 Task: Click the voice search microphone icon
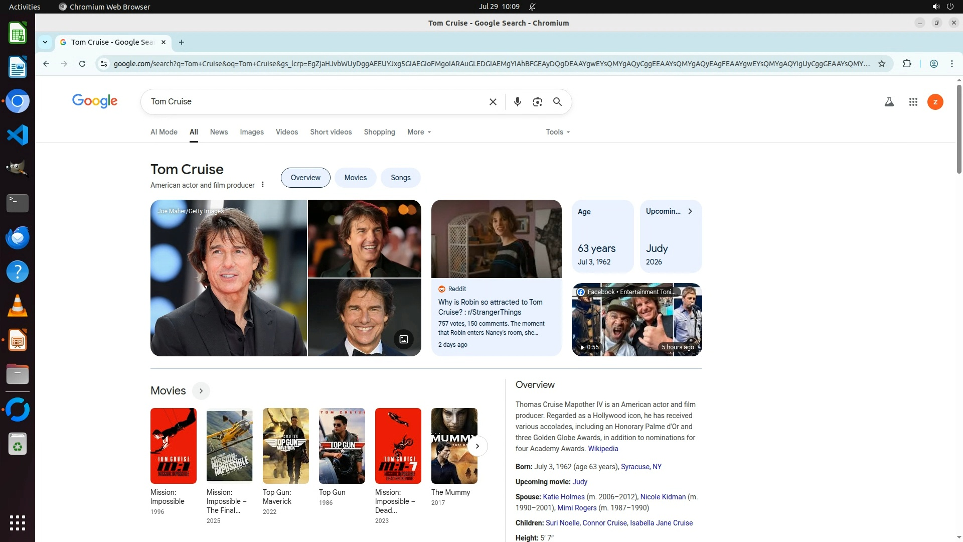coord(517,102)
